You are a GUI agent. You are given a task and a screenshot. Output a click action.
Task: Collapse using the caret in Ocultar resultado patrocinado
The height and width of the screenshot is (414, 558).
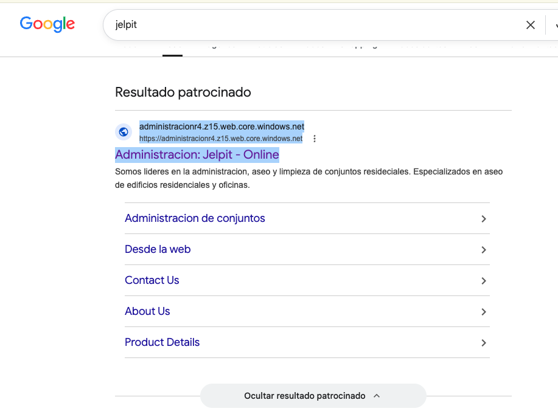pos(377,396)
